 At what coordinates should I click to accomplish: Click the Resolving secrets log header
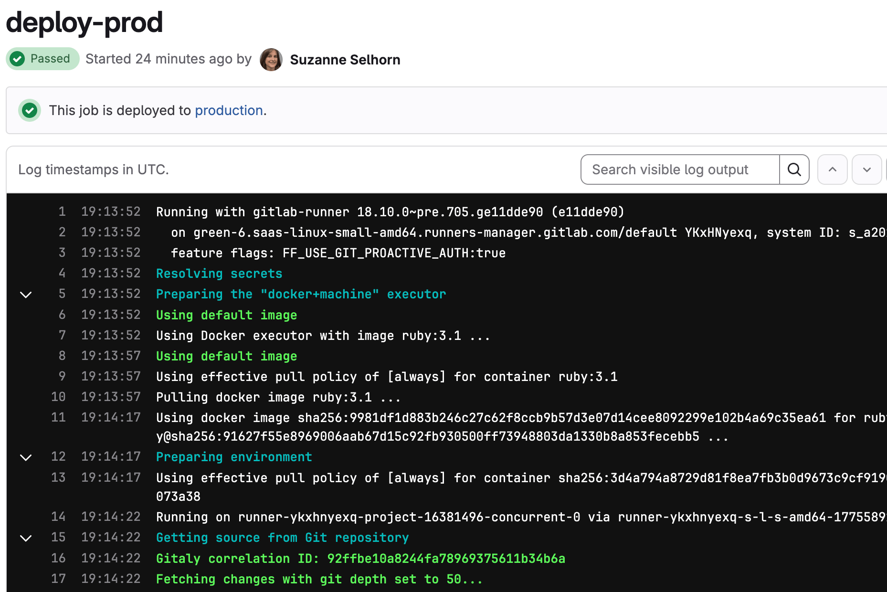coord(219,274)
